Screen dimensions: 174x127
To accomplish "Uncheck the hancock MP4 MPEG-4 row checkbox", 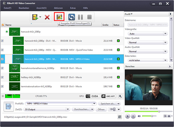I will point(2,59).
